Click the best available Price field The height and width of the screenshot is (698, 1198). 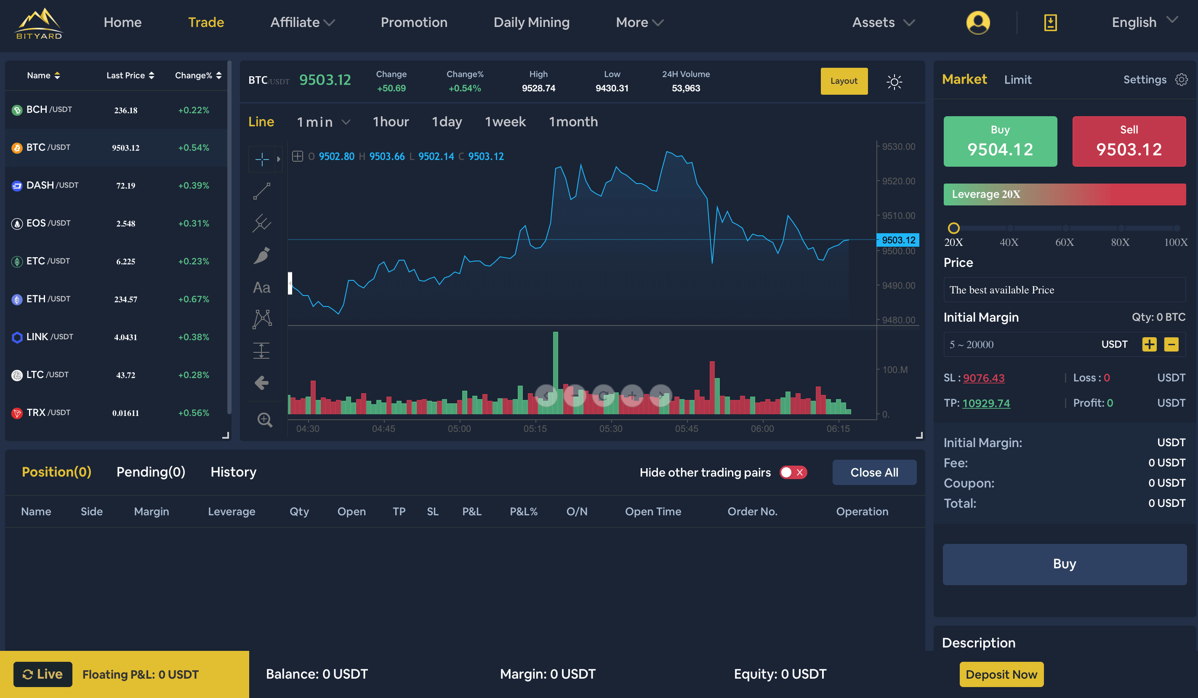tap(1065, 290)
